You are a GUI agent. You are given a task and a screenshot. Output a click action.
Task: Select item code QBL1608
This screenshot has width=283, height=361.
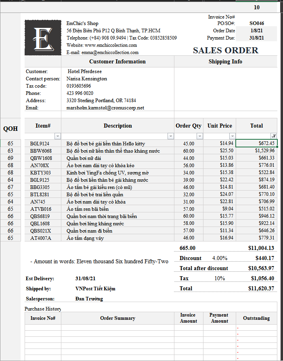click(40, 224)
